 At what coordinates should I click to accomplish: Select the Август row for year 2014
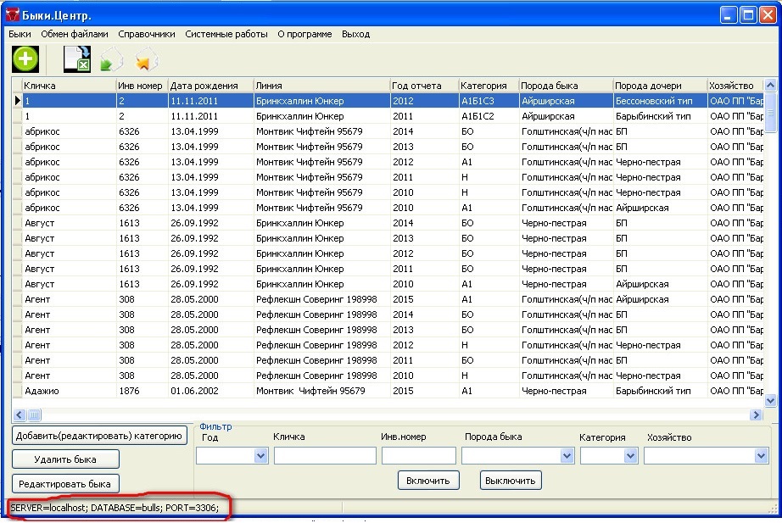(389, 223)
